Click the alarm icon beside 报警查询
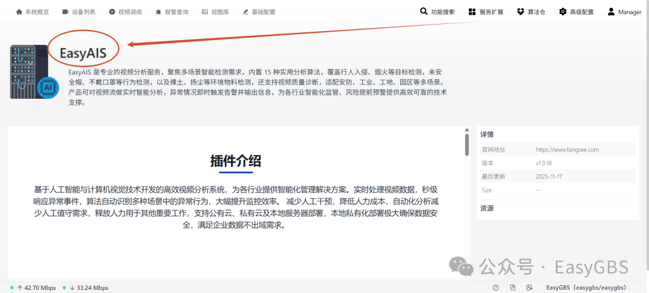Image resolution: width=649 pixels, height=293 pixels. (x=159, y=12)
